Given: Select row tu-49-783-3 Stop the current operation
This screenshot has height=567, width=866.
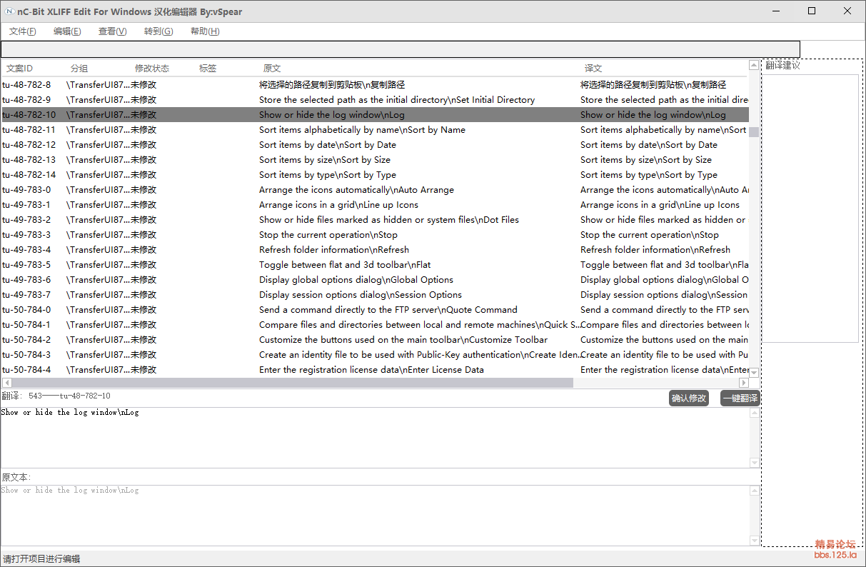Looking at the screenshot, I should (328, 235).
